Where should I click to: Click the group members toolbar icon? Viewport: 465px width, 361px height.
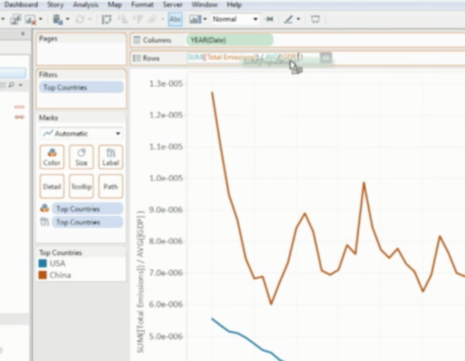pos(150,19)
